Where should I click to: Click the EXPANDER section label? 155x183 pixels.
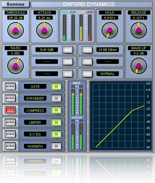[x=35, y=98]
